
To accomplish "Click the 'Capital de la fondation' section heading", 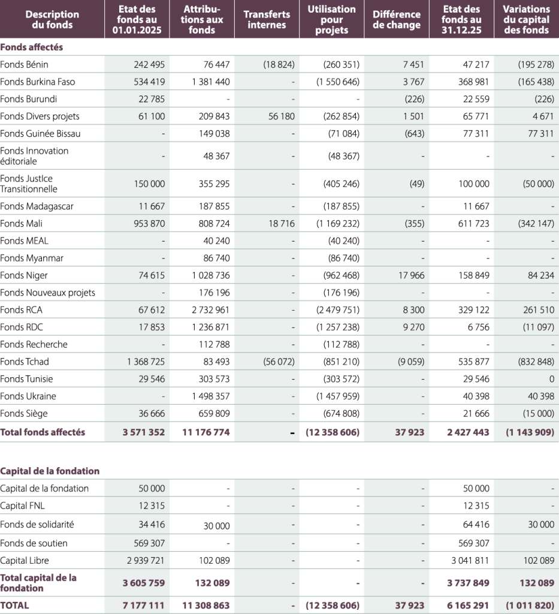I will 50,471.
